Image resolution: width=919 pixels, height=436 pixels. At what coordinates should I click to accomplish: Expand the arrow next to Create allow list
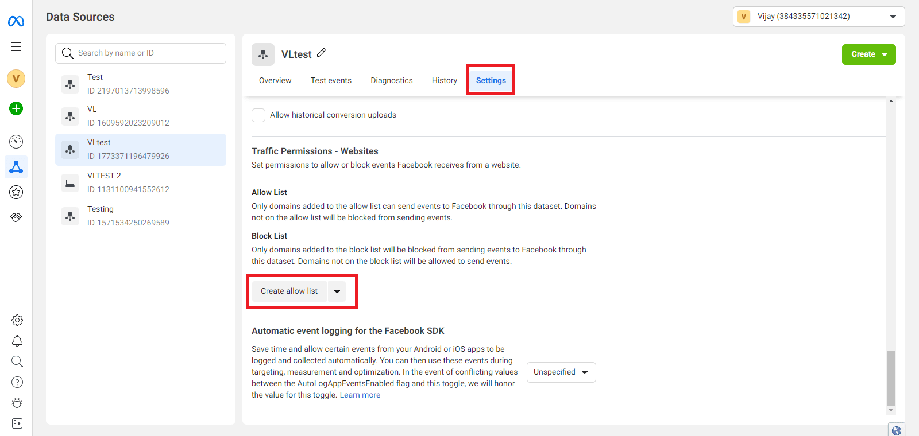(x=337, y=291)
